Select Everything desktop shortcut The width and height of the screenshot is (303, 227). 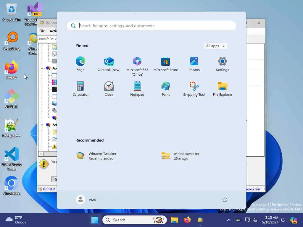click(12, 41)
